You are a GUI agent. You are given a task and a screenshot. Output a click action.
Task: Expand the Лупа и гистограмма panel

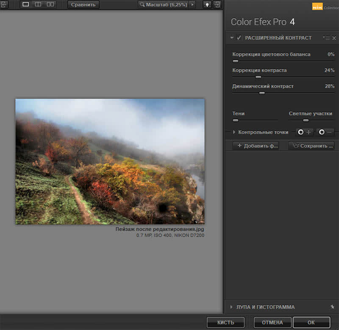[231, 307]
